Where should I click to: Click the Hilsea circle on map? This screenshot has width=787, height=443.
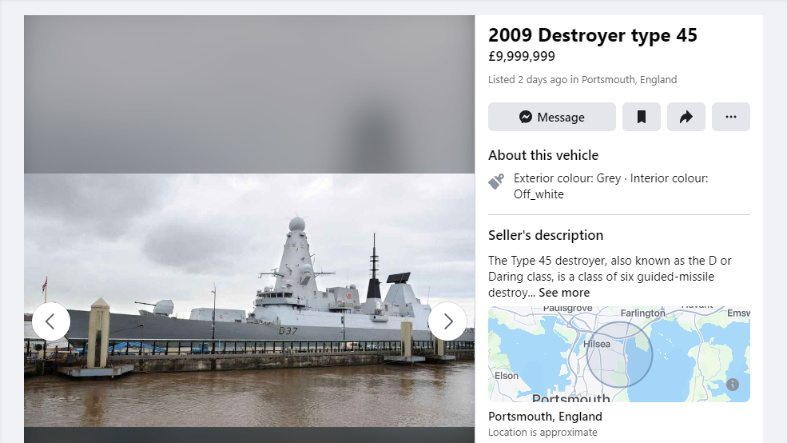tap(619, 354)
